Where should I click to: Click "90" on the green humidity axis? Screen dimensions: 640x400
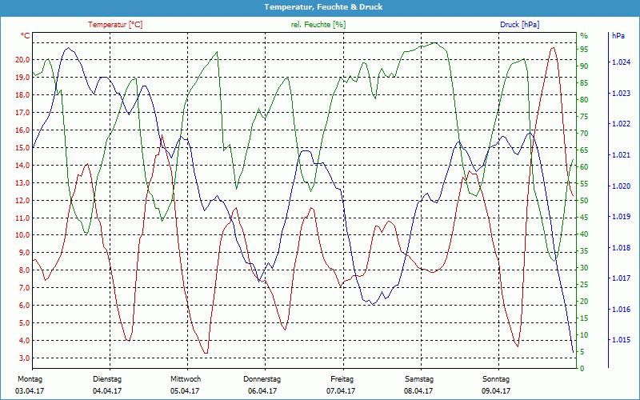coord(584,66)
